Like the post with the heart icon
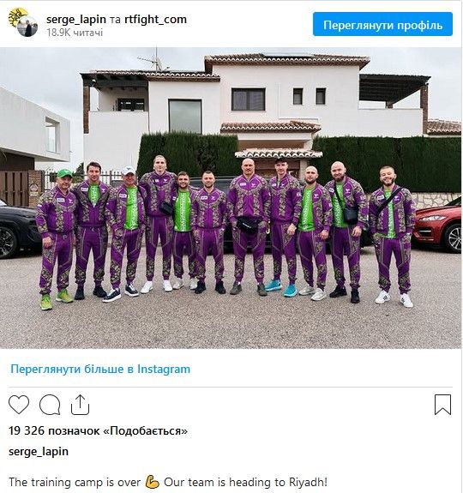The width and height of the screenshot is (463, 493). click(19, 405)
